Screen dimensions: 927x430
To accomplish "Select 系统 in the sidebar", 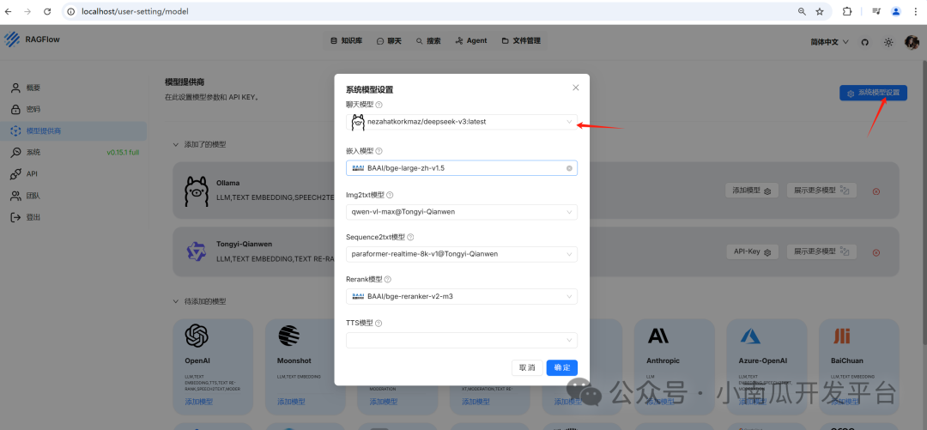I will pyautogui.click(x=74, y=153).
